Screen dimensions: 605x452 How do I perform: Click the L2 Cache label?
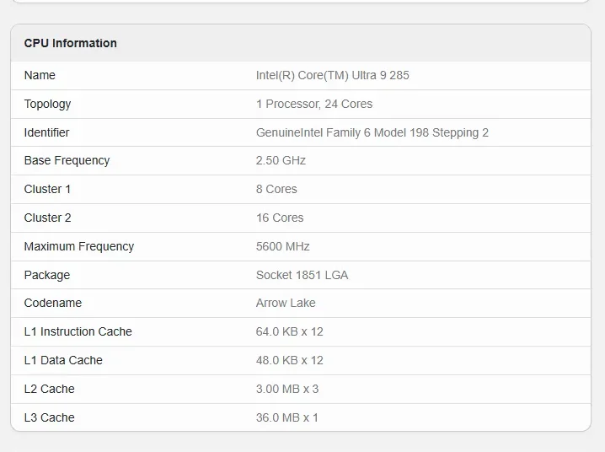49,389
